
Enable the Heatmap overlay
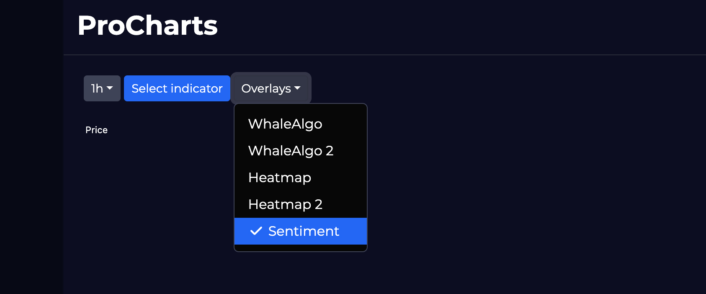pos(280,178)
